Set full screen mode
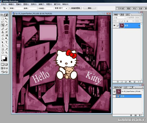Screen dimensions: 147x123 [7, 68]
